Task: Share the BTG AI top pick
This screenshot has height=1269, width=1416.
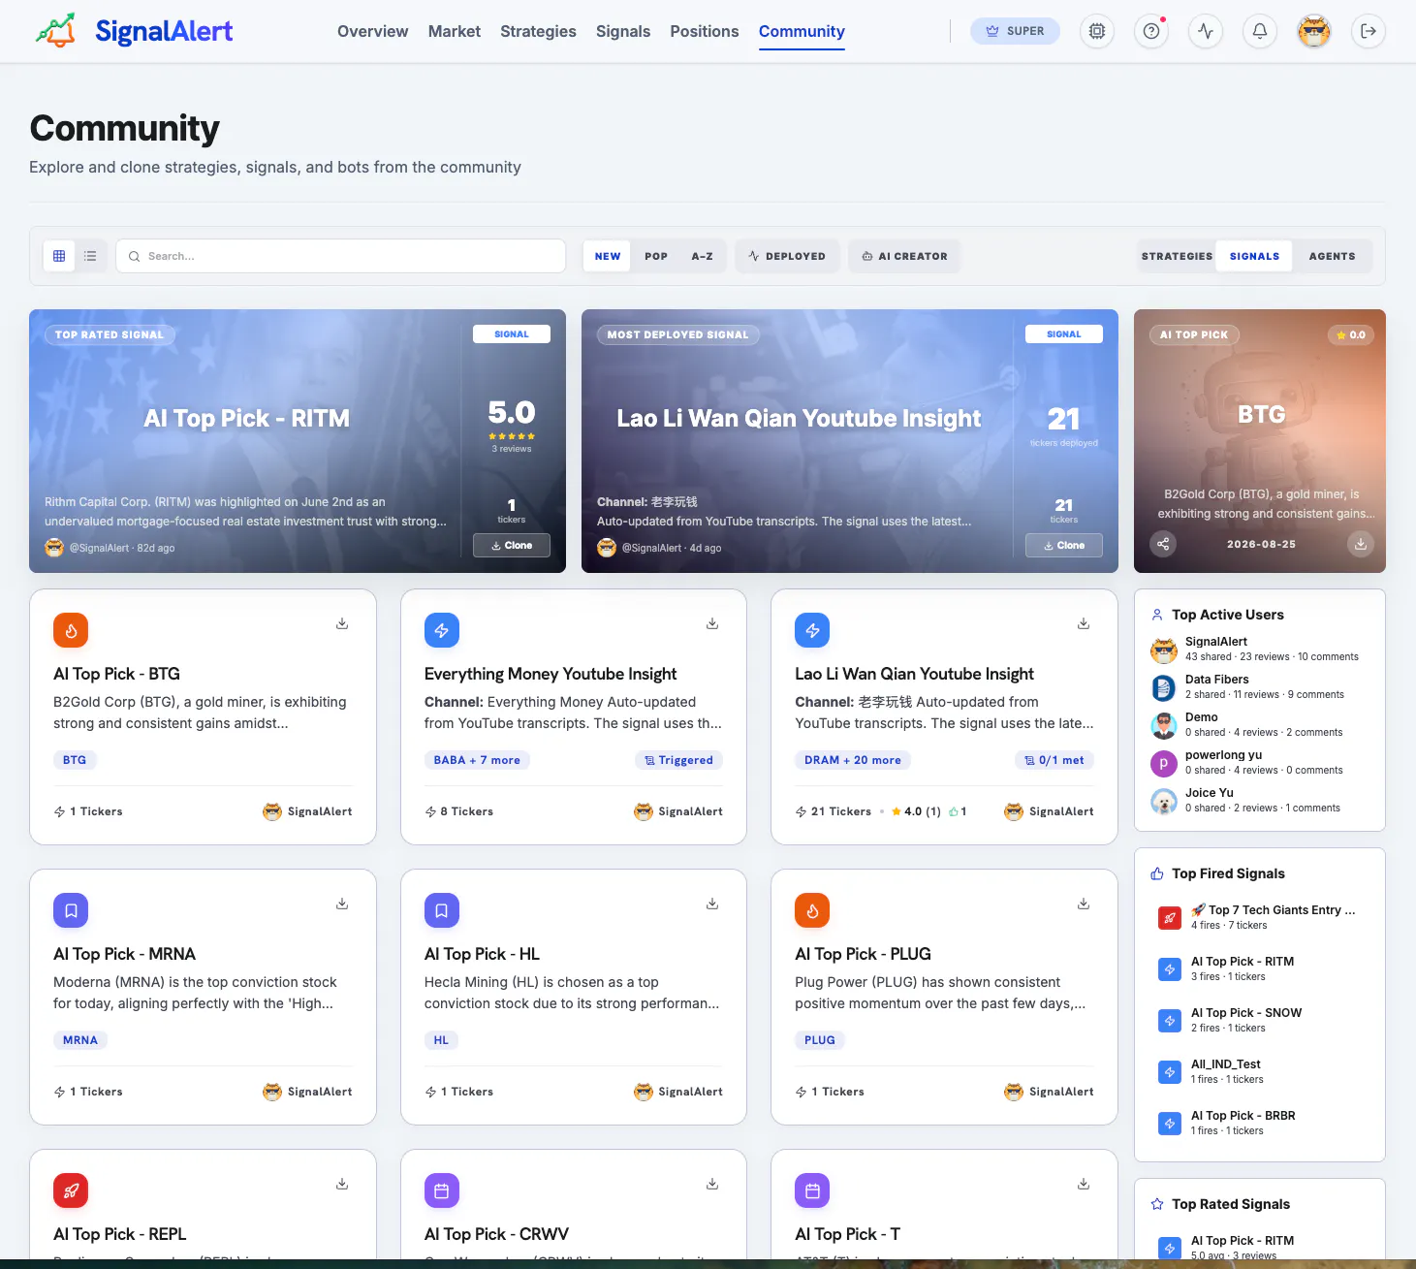Action: pos(1163,544)
